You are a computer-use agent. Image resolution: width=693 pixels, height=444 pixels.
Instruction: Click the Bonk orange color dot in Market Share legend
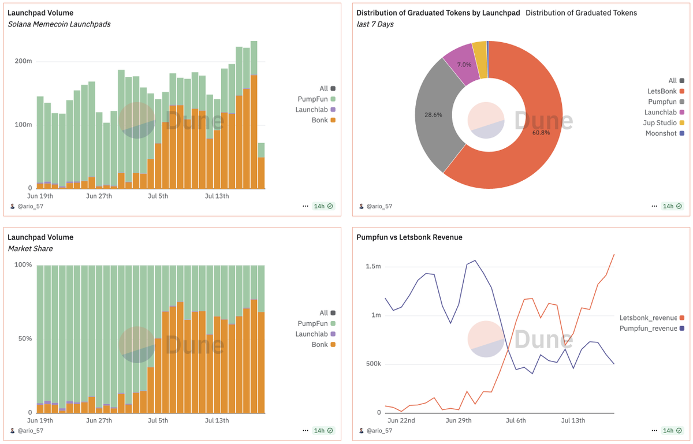click(x=333, y=345)
